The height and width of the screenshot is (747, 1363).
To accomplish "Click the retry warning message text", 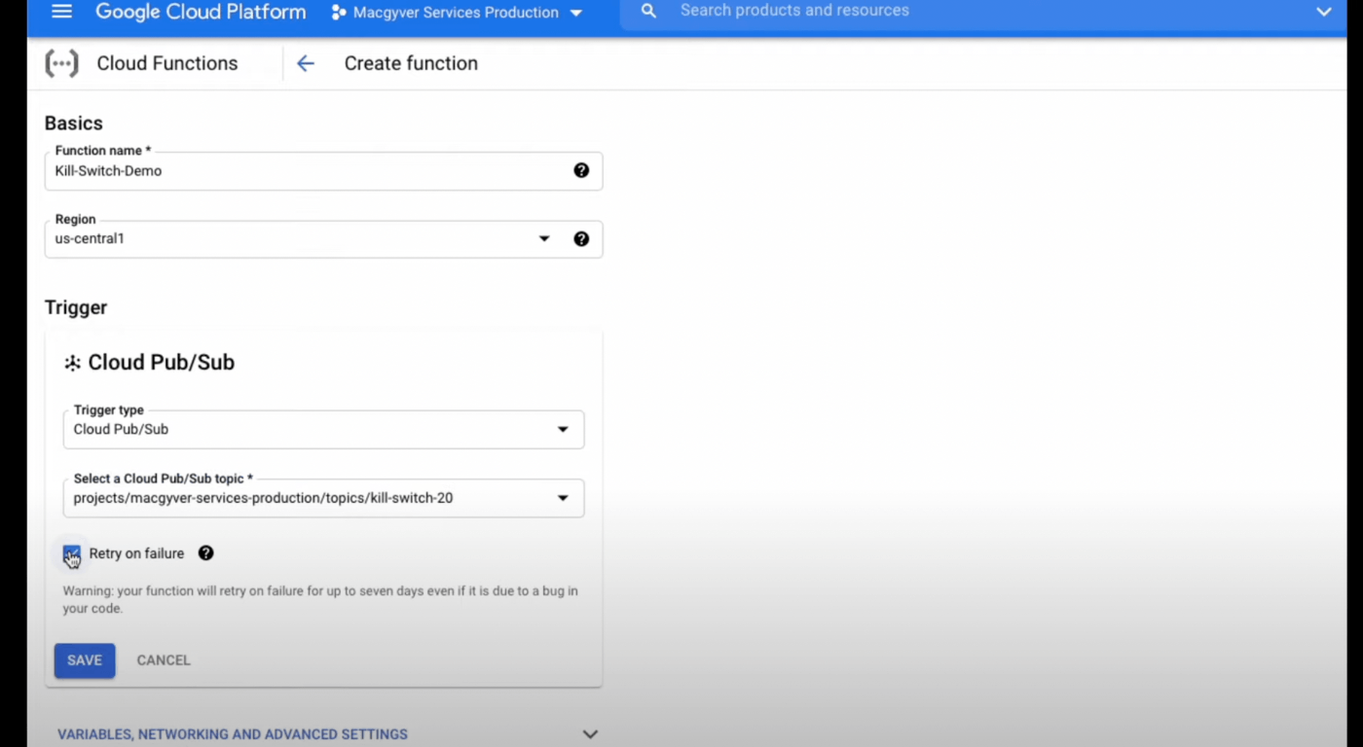I will point(320,599).
